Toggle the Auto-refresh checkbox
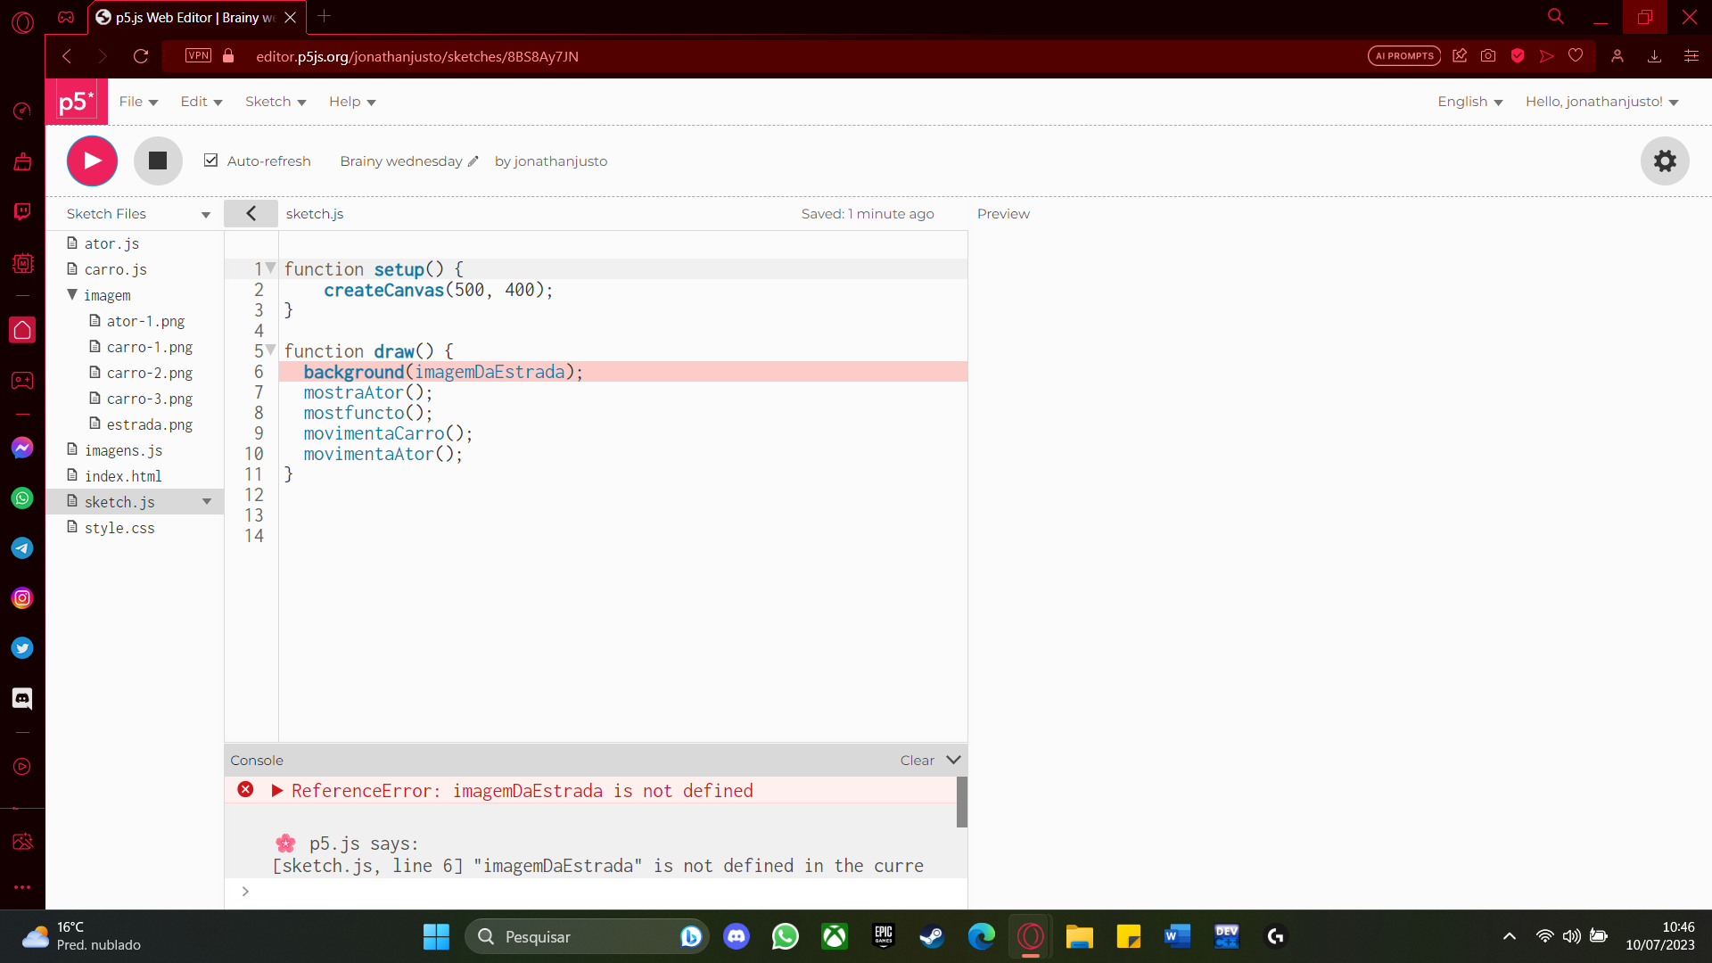The width and height of the screenshot is (1712, 963). point(211,160)
